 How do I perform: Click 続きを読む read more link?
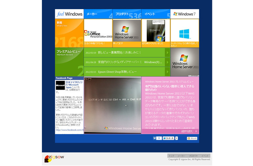point(187,131)
